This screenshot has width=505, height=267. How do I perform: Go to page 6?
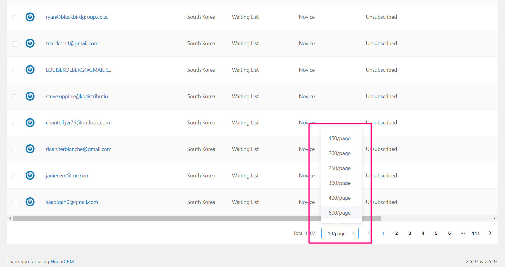(x=449, y=233)
